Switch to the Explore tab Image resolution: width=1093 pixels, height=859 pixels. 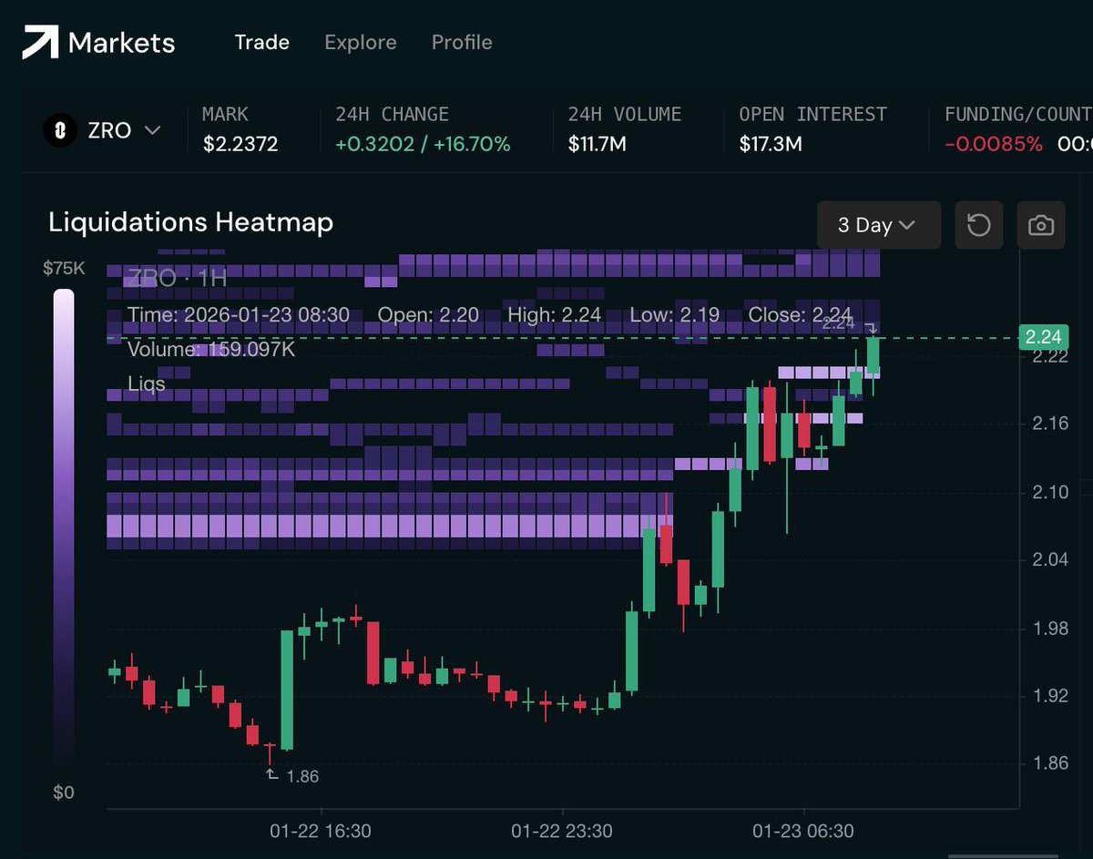[360, 42]
